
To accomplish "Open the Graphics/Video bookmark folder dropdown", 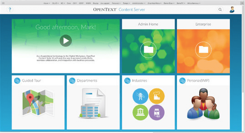I will (154, 3).
